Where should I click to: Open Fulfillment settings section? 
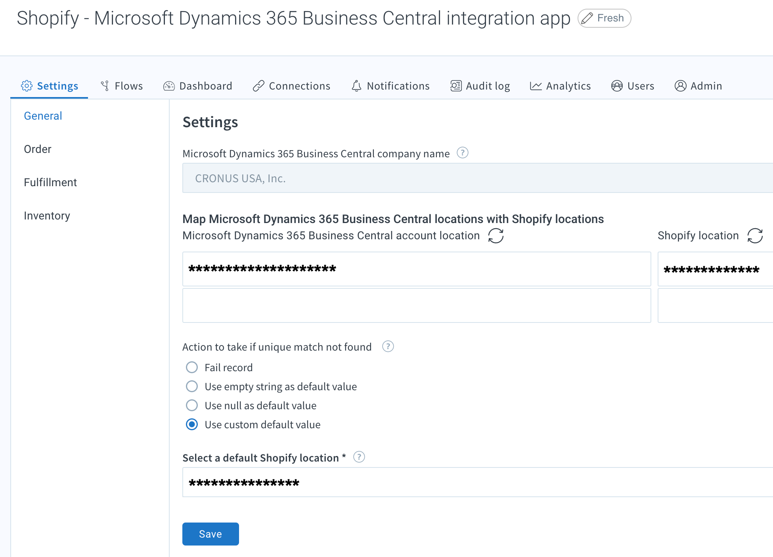(50, 182)
